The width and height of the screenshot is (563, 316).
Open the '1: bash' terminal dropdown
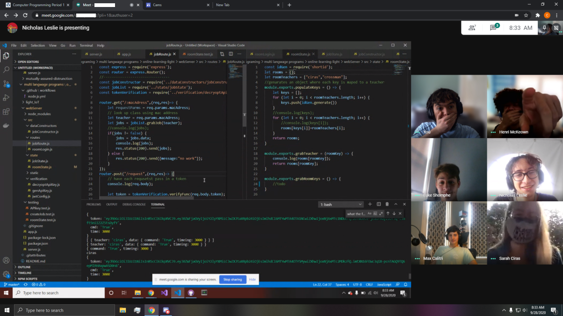(x=340, y=204)
